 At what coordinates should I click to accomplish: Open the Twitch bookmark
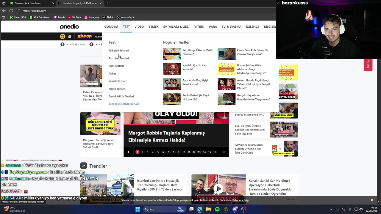(x=59, y=17)
